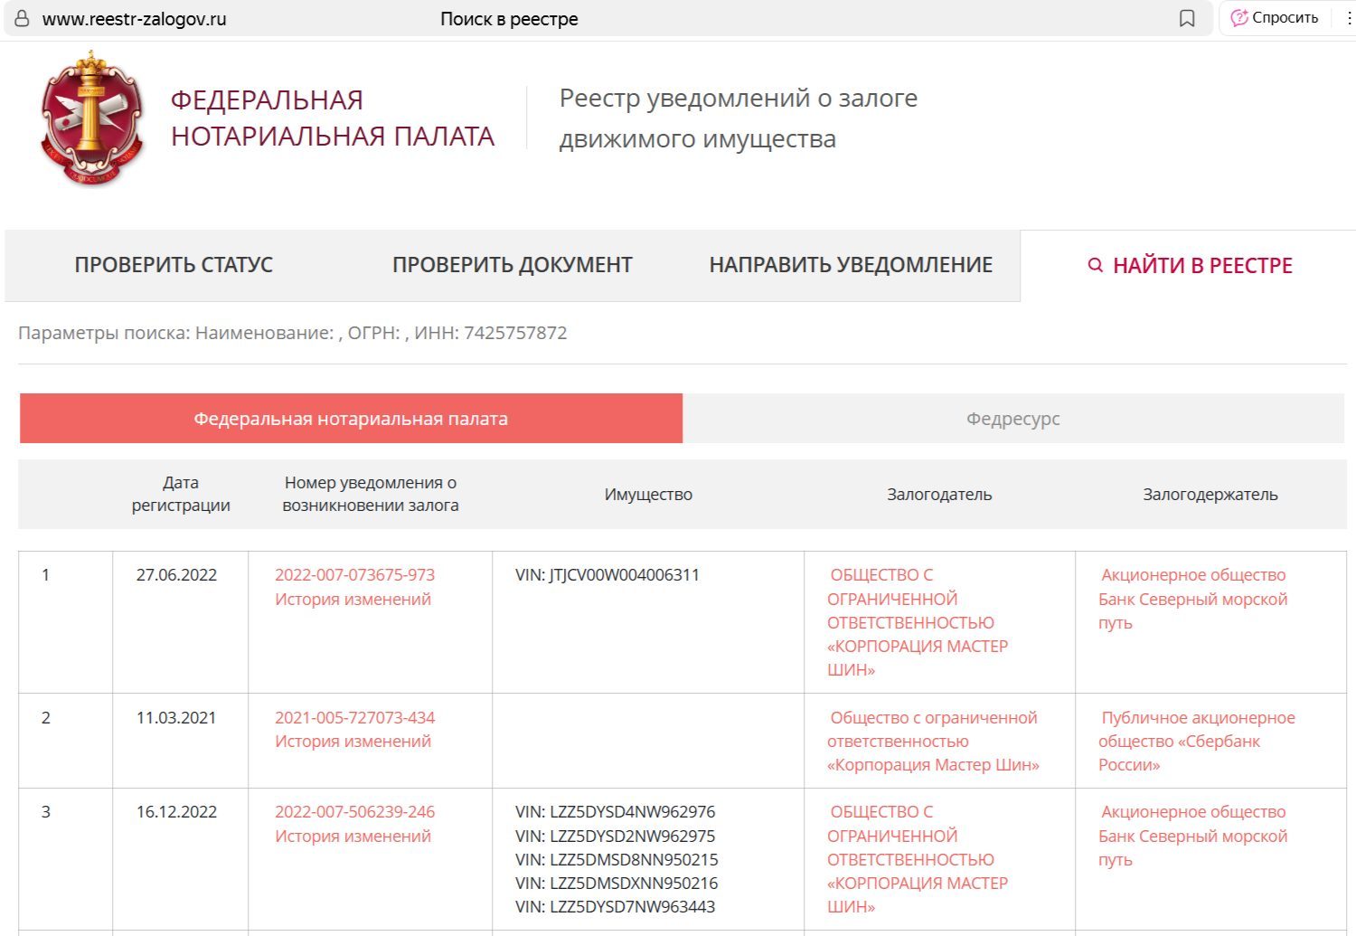Click the Дата регистрации column header
Image resolution: width=1356 pixels, height=936 pixels.
[181, 494]
